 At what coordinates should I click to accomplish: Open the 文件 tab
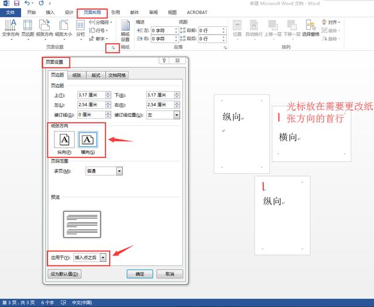tap(11, 12)
